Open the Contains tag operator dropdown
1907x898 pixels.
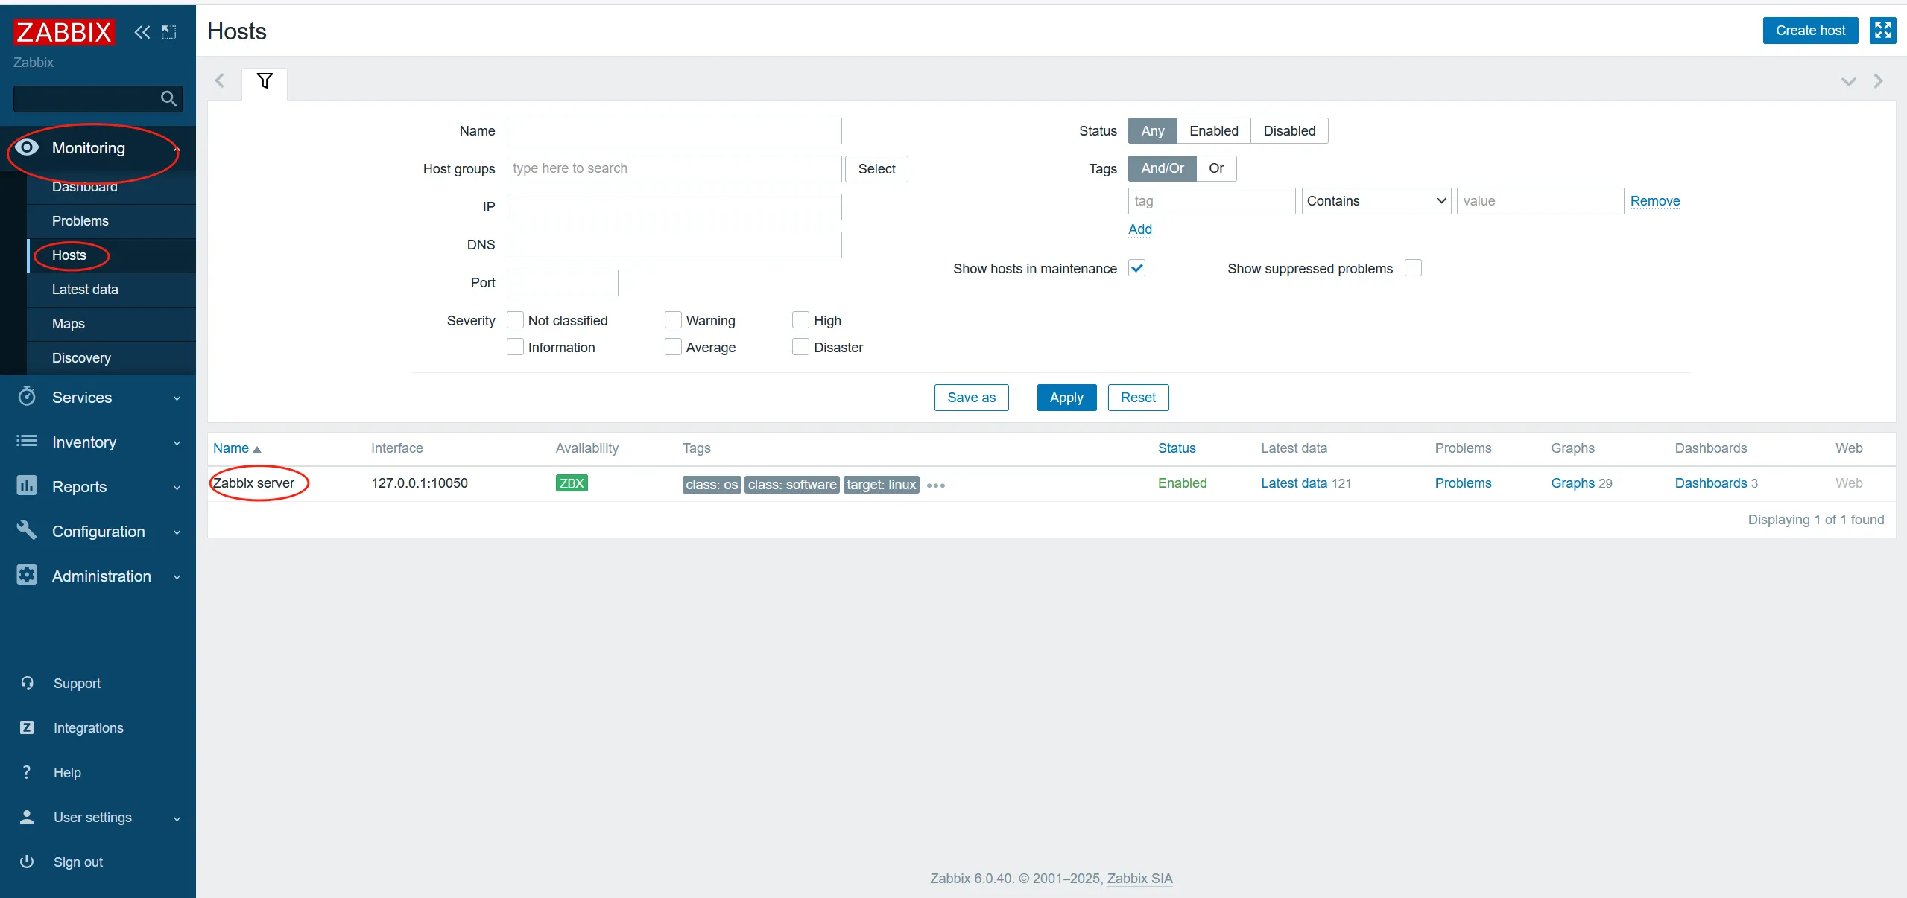[1376, 201]
